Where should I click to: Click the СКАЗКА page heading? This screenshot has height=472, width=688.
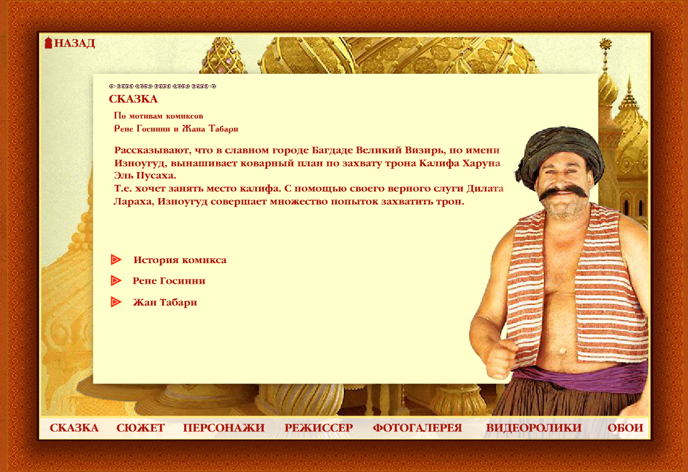click(x=133, y=99)
